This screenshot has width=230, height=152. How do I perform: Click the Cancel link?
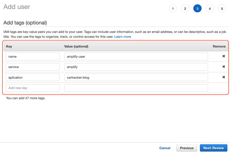point(165,148)
